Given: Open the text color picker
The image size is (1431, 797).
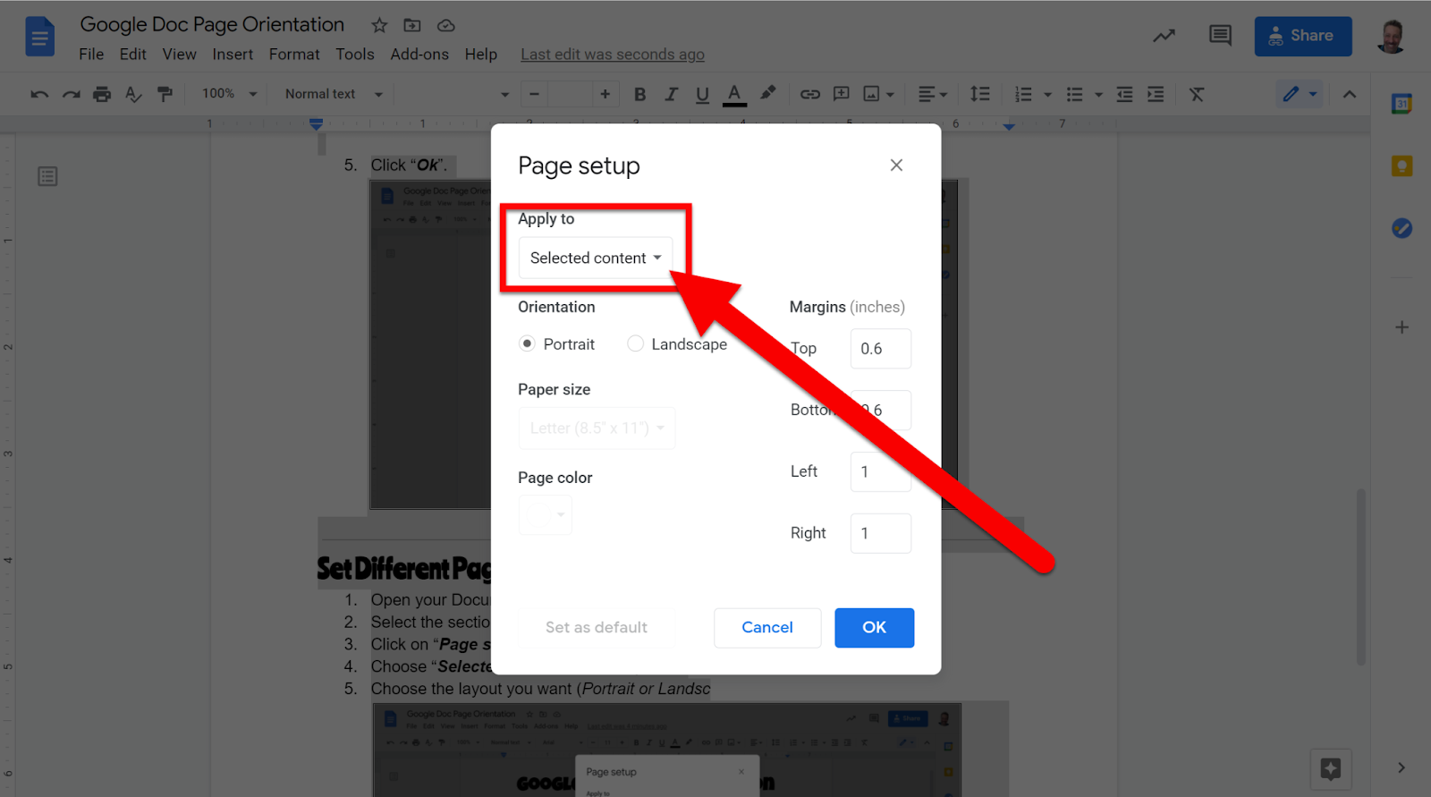Looking at the screenshot, I should click(734, 94).
